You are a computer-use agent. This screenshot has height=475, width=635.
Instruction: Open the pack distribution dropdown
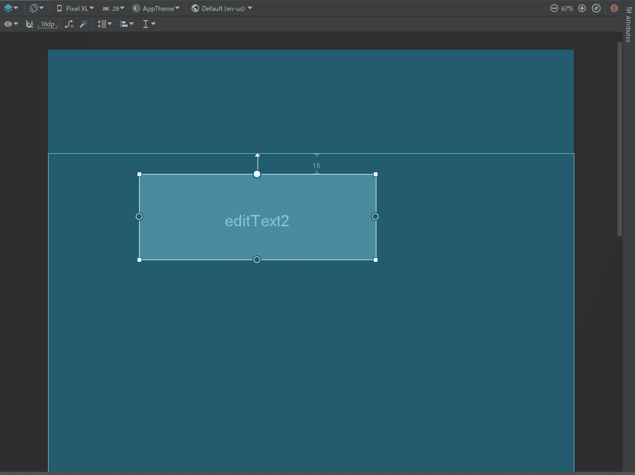coord(105,25)
